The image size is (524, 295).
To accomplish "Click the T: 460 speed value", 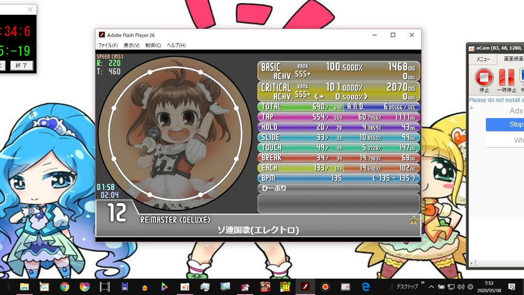I will click(x=109, y=72).
